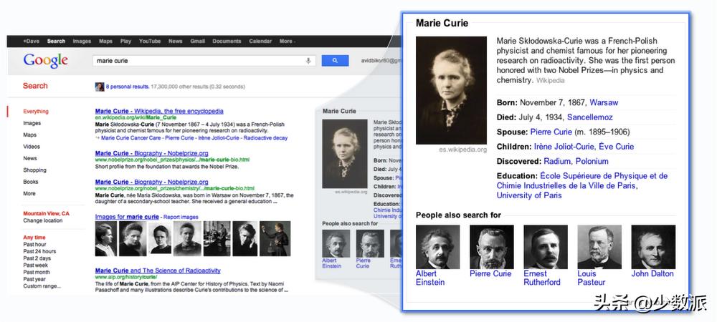The height and width of the screenshot is (322, 717).
Task: Click Change location link
Action: pyautogui.click(x=43, y=220)
